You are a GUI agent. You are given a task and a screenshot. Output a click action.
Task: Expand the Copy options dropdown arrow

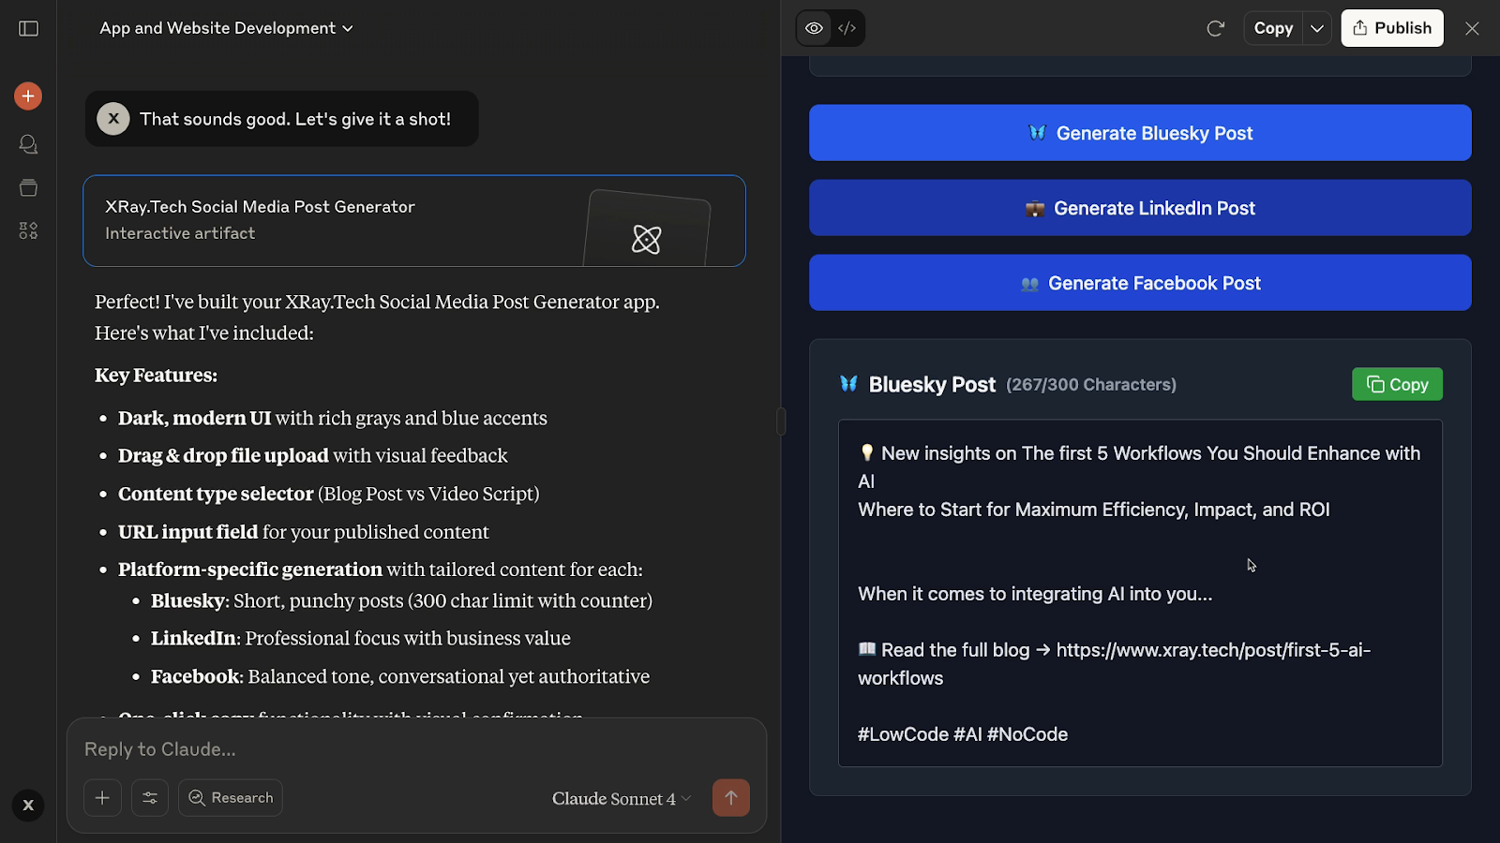pos(1317,28)
